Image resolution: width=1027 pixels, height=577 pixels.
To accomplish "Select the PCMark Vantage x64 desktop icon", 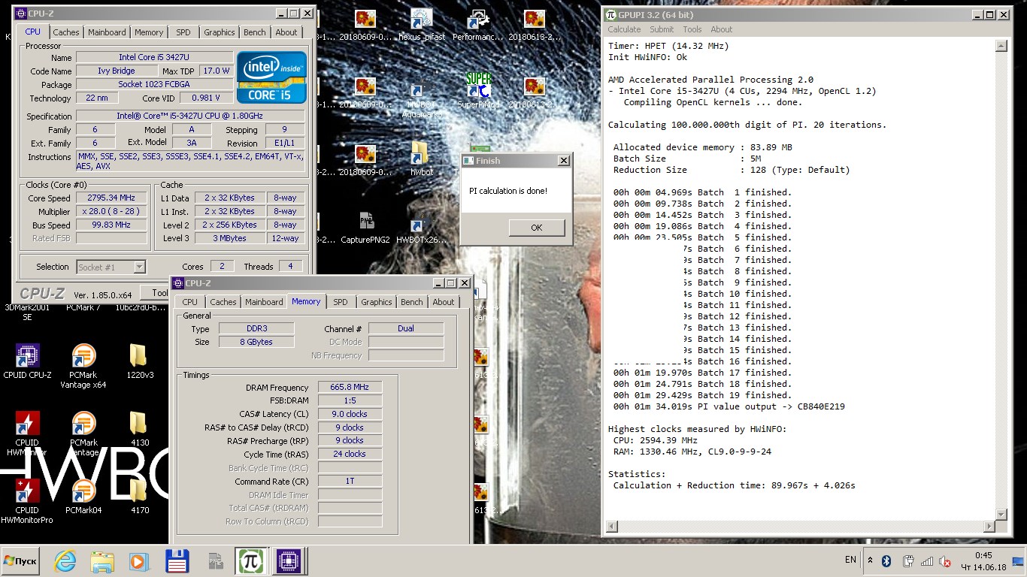I will point(83,366).
